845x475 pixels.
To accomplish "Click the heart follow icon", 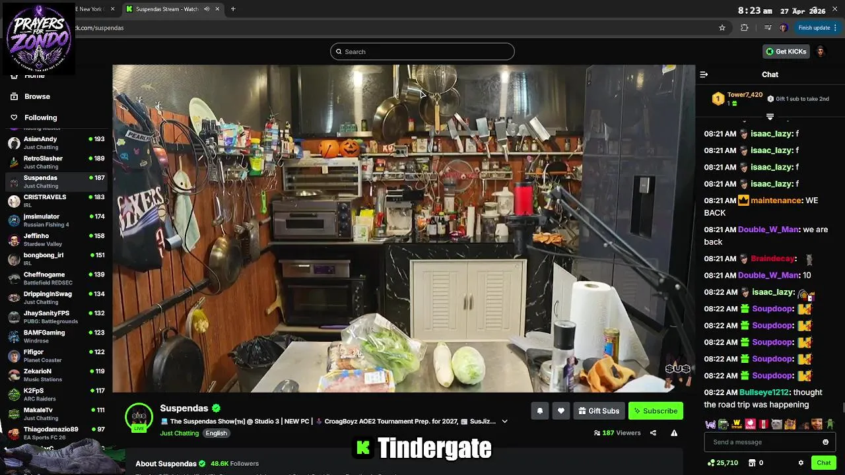I will (560, 411).
